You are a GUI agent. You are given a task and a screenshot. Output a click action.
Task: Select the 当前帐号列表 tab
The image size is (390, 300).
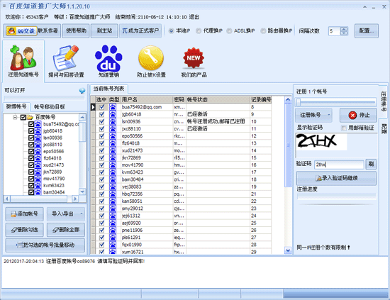(x=108, y=89)
